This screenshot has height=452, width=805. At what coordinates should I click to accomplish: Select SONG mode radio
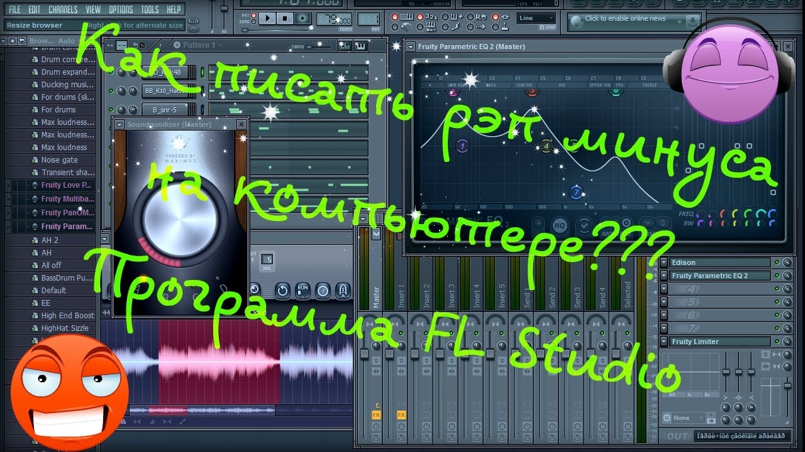click(253, 23)
